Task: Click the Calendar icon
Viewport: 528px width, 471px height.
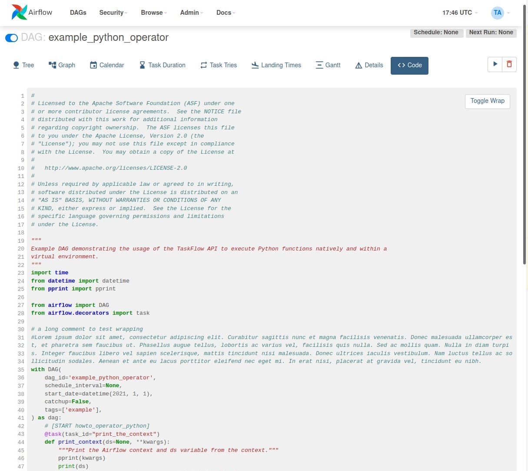Action: coord(93,65)
